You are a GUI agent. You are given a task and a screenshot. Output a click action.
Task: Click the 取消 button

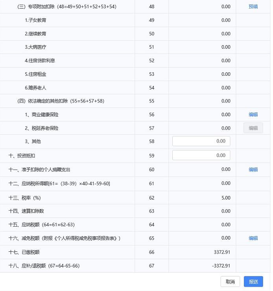[230, 282]
